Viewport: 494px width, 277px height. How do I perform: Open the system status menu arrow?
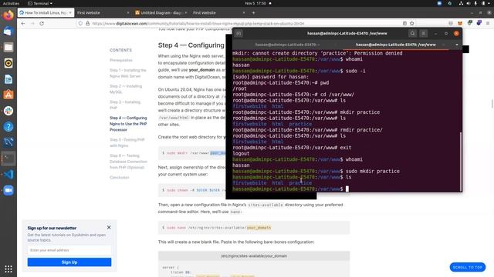tap(489, 3)
